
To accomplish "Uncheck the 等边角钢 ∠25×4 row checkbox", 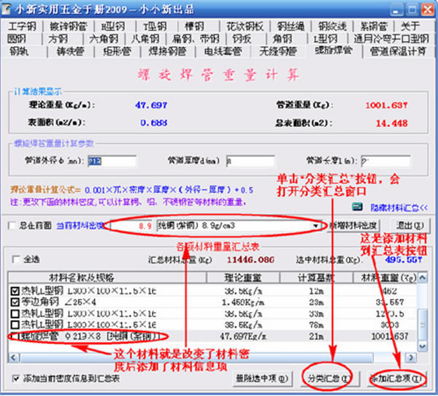I will pos(15,302).
